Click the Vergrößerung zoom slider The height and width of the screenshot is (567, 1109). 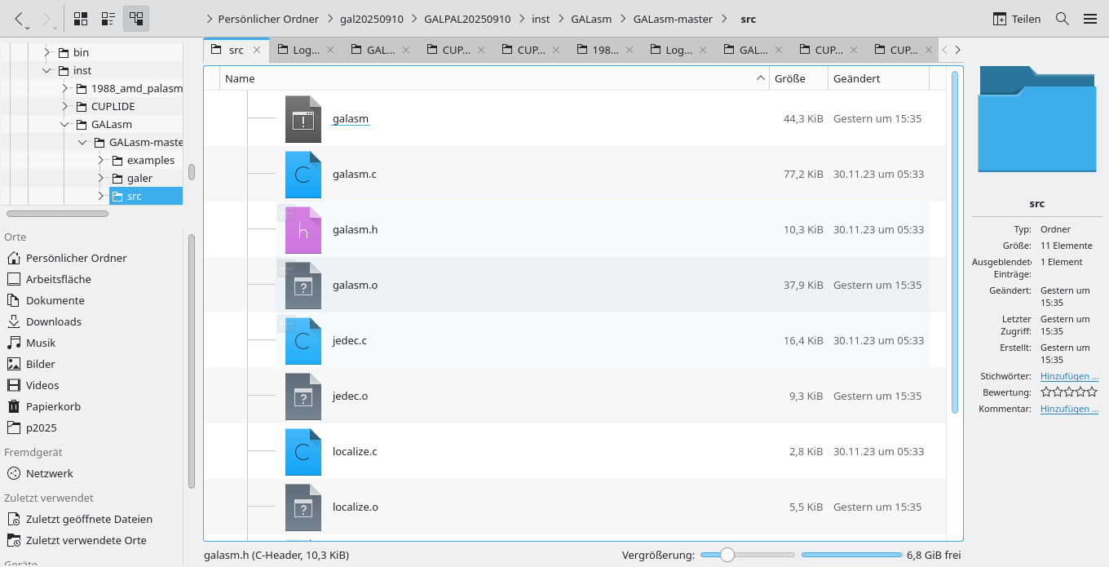tap(727, 555)
